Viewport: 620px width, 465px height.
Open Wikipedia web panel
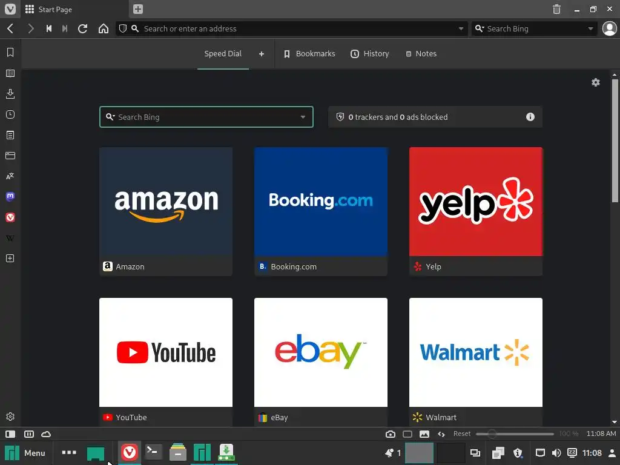10,238
